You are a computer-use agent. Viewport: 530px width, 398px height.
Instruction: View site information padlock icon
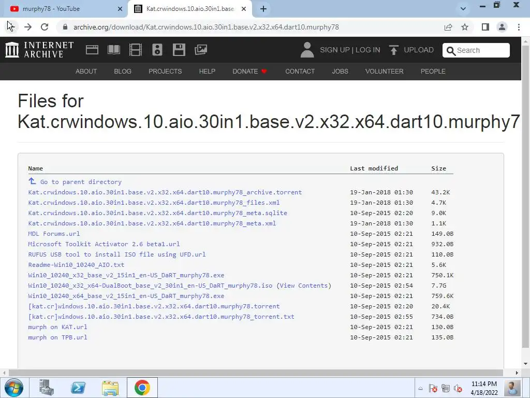click(x=65, y=27)
